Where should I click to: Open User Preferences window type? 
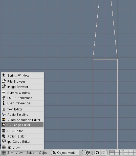tap(22, 103)
